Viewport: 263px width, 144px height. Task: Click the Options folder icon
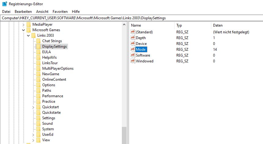pos(38,85)
